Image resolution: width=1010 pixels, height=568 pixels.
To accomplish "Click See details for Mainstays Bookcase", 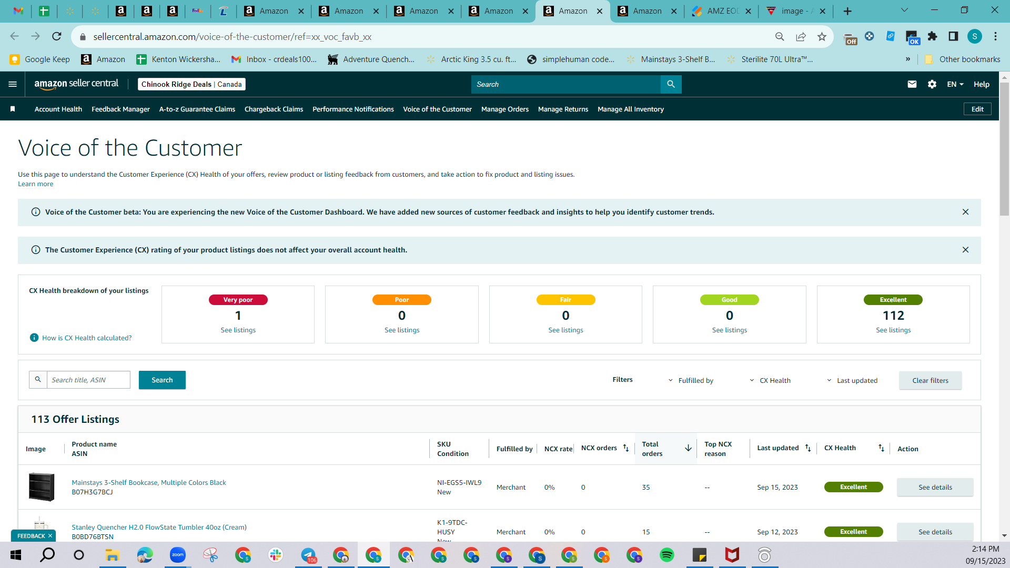I will 935,487.
